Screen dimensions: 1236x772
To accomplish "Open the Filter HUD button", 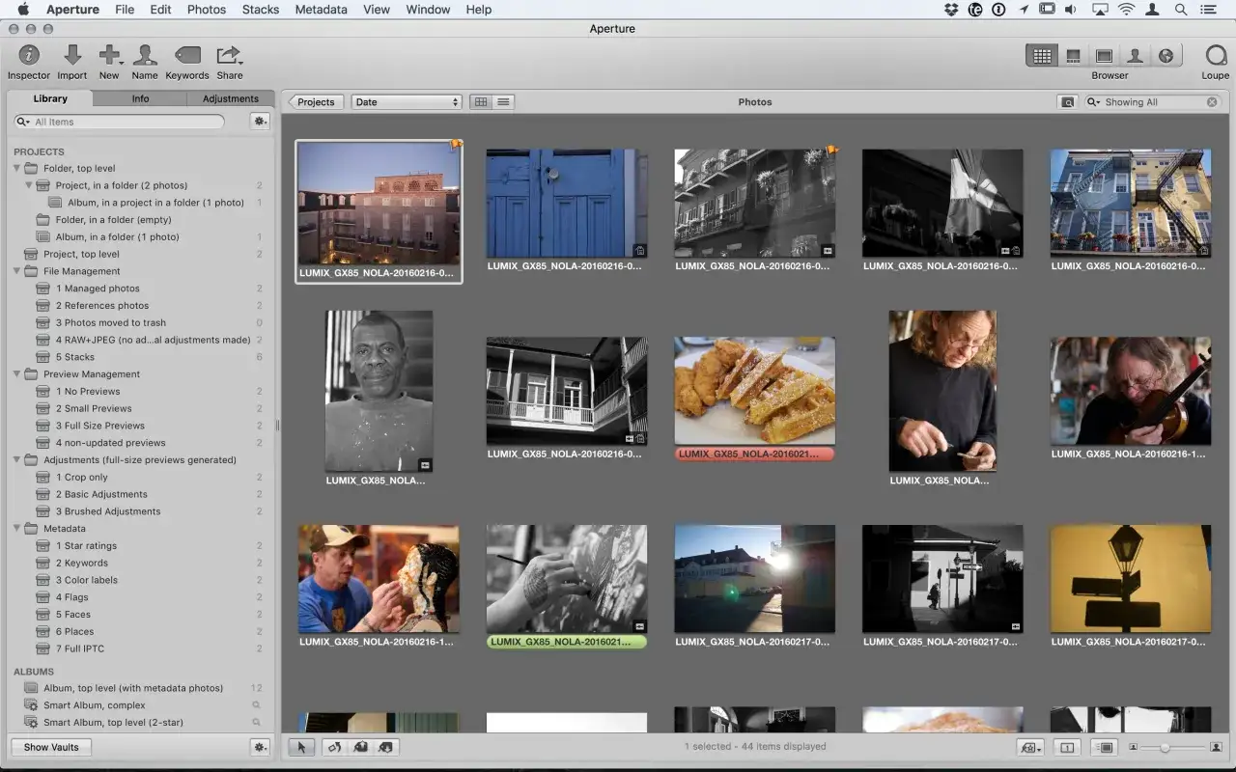I will click(1067, 101).
